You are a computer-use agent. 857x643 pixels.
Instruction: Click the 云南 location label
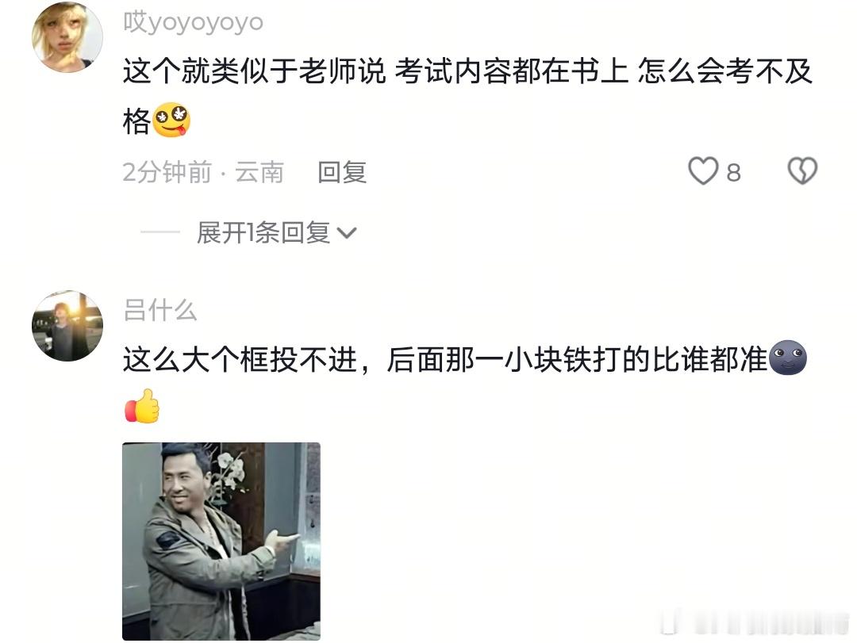tap(259, 172)
